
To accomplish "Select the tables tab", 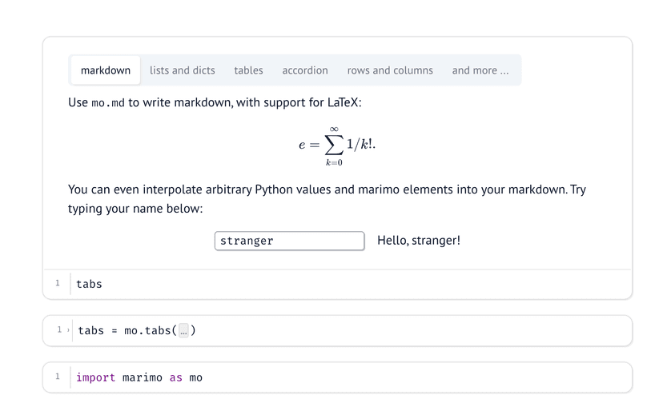I will coord(248,70).
